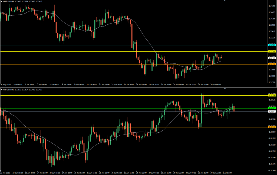Click the yellow 1.32700 label on H1 chart

[272, 95]
